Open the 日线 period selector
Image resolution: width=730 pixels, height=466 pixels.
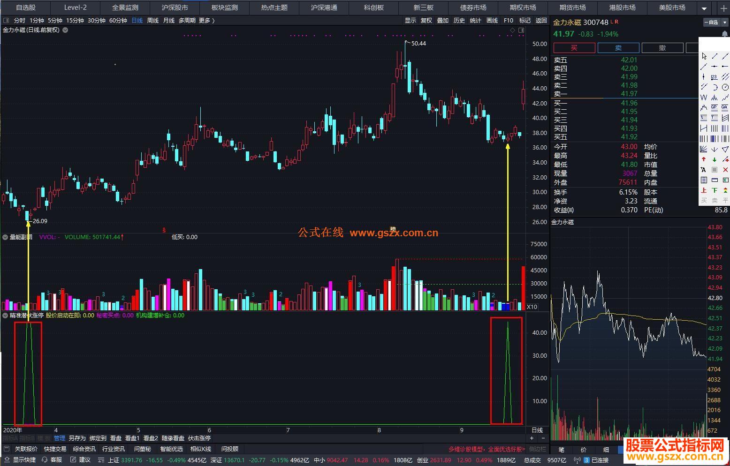(x=537, y=430)
